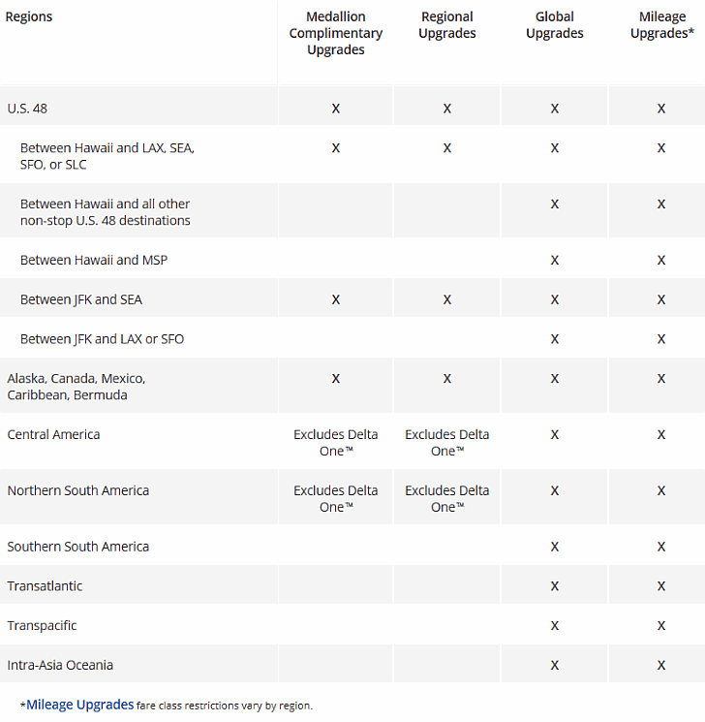Select the Intra-Asia Oceania row label
Viewport: 705px width, 722px height.
[60, 665]
